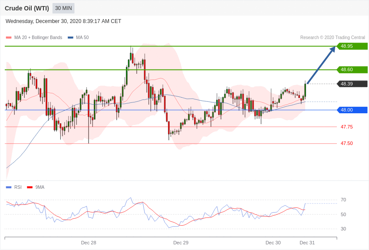The image size is (369, 250).
Task: Click the Dec 31 date axis label
Action: (x=307, y=243)
